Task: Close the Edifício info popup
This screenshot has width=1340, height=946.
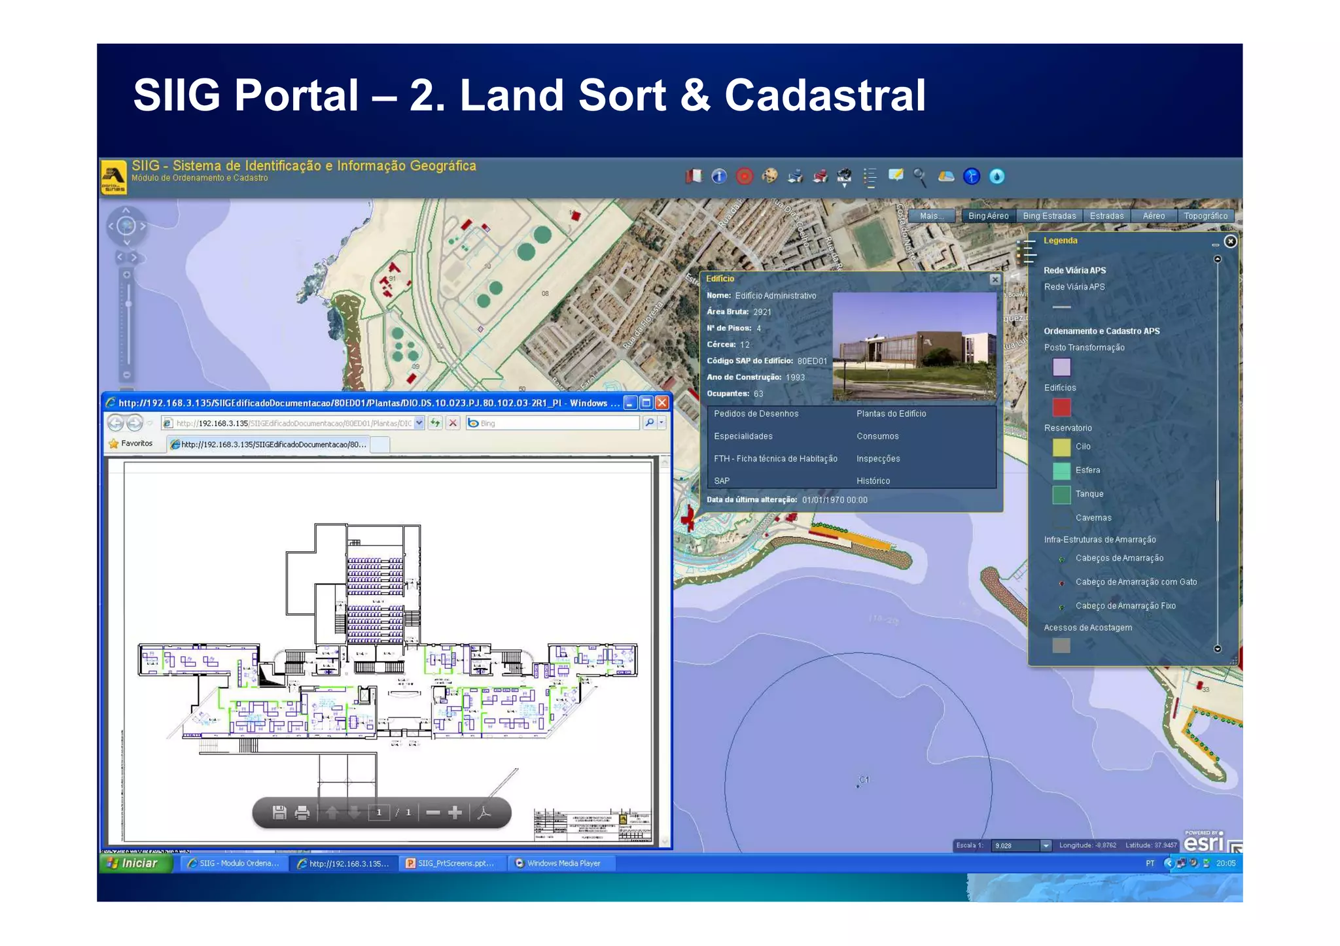Action: point(995,279)
